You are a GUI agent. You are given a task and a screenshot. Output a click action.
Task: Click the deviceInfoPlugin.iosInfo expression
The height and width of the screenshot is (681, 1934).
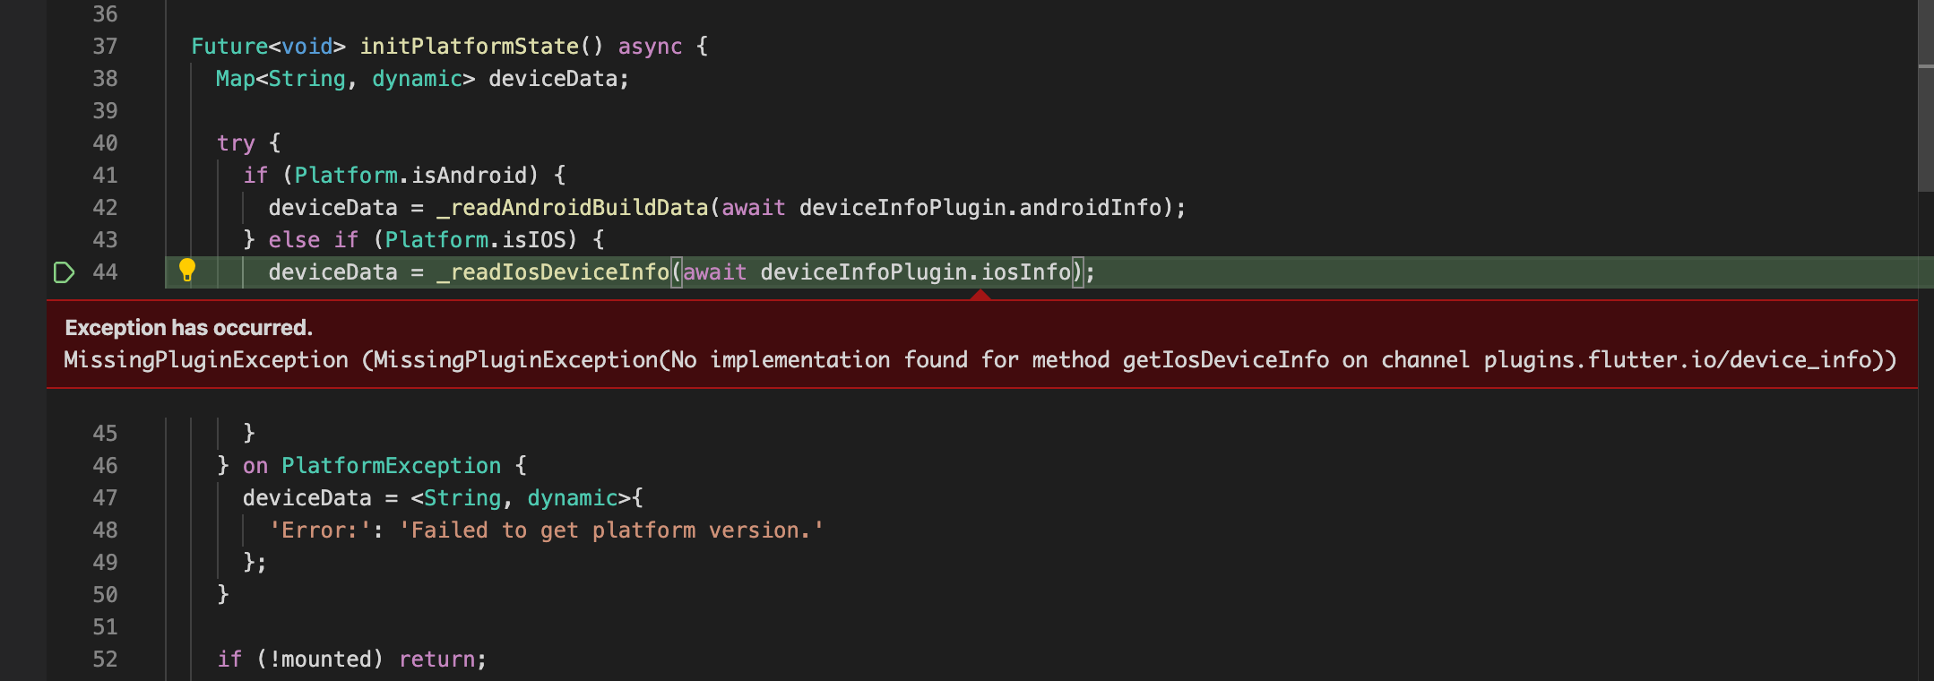[x=916, y=272]
